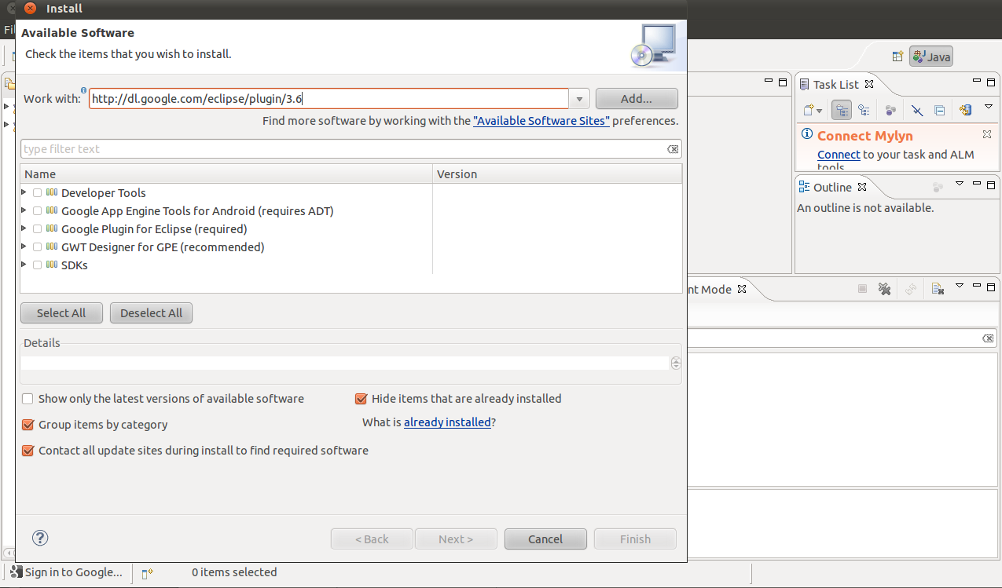Open Outline view menu arrow
This screenshot has width=1002, height=588.
959,184
